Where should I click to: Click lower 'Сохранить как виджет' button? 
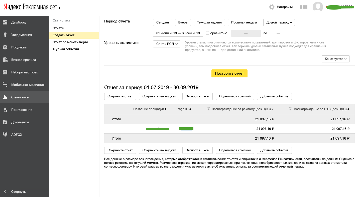point(159,150)
